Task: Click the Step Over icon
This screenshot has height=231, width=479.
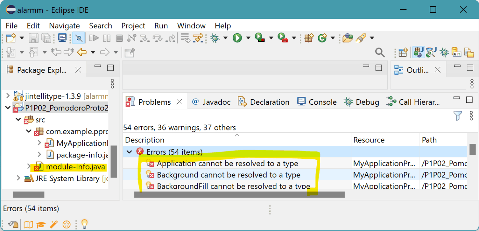Action: tap(158, 38)
